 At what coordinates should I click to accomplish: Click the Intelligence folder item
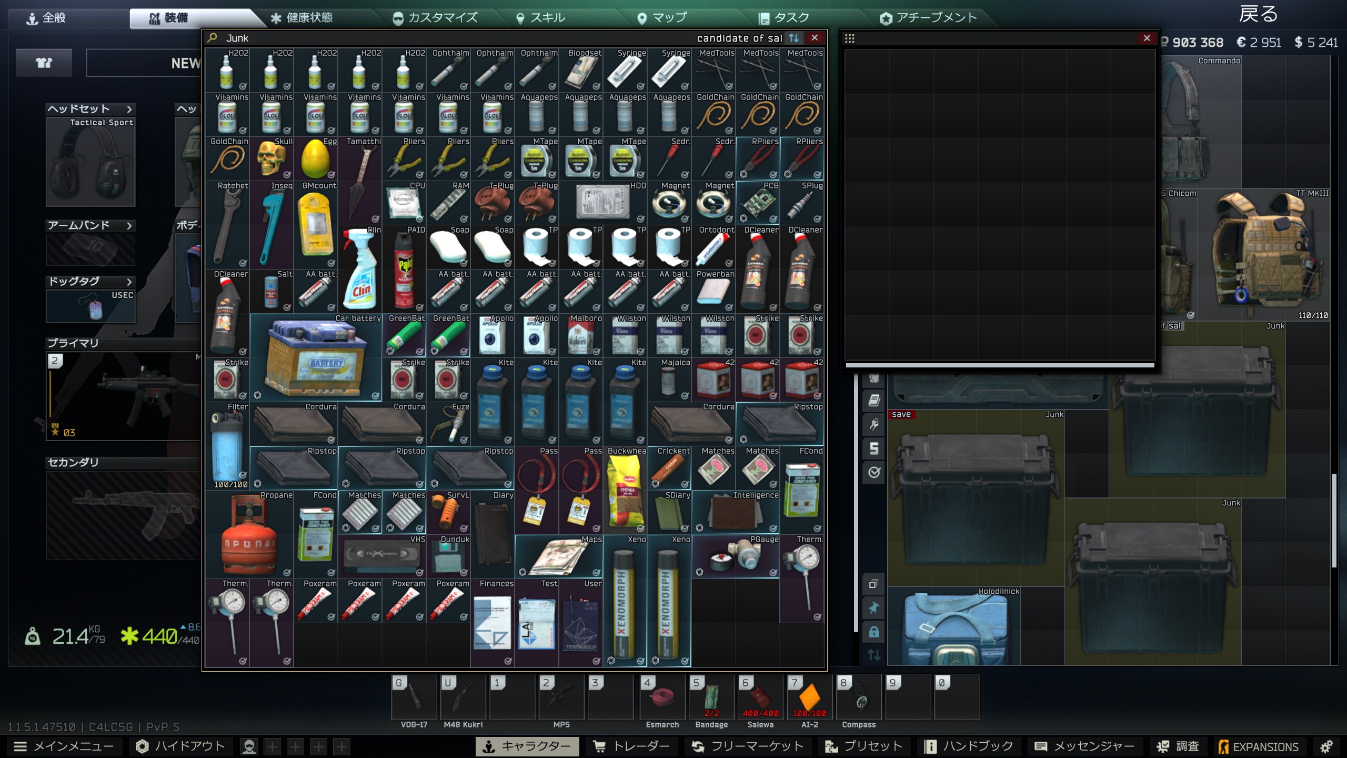pos(736,512)
